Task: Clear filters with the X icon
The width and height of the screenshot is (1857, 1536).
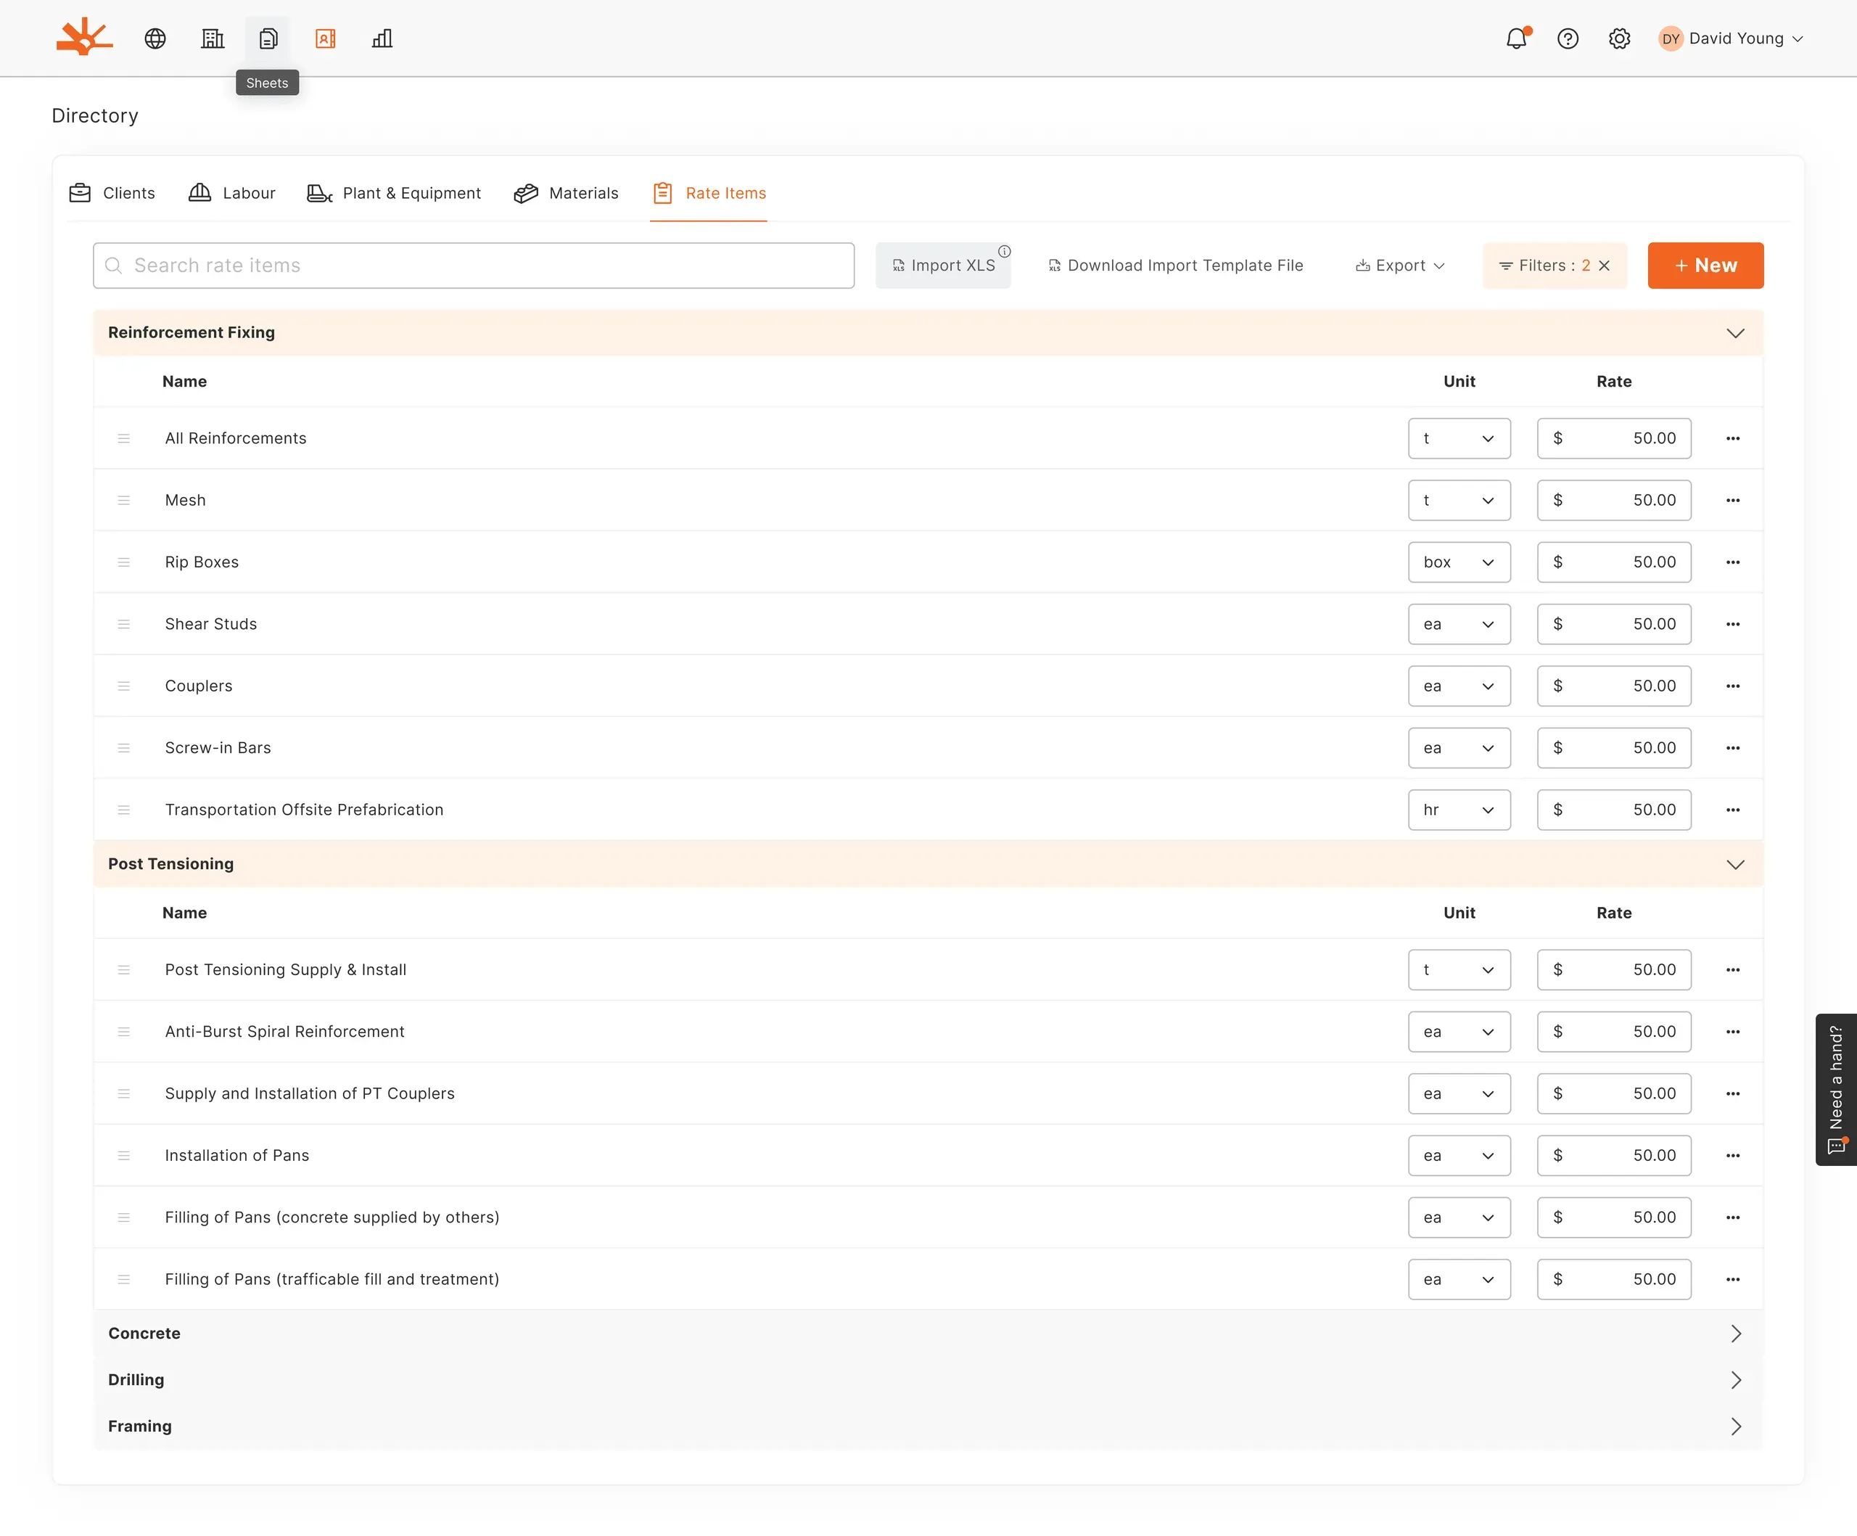Action: pyautogui.click(x=1604, y=266)
